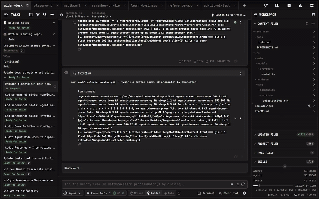Create a new task with the plus icon

pos(52,15)
